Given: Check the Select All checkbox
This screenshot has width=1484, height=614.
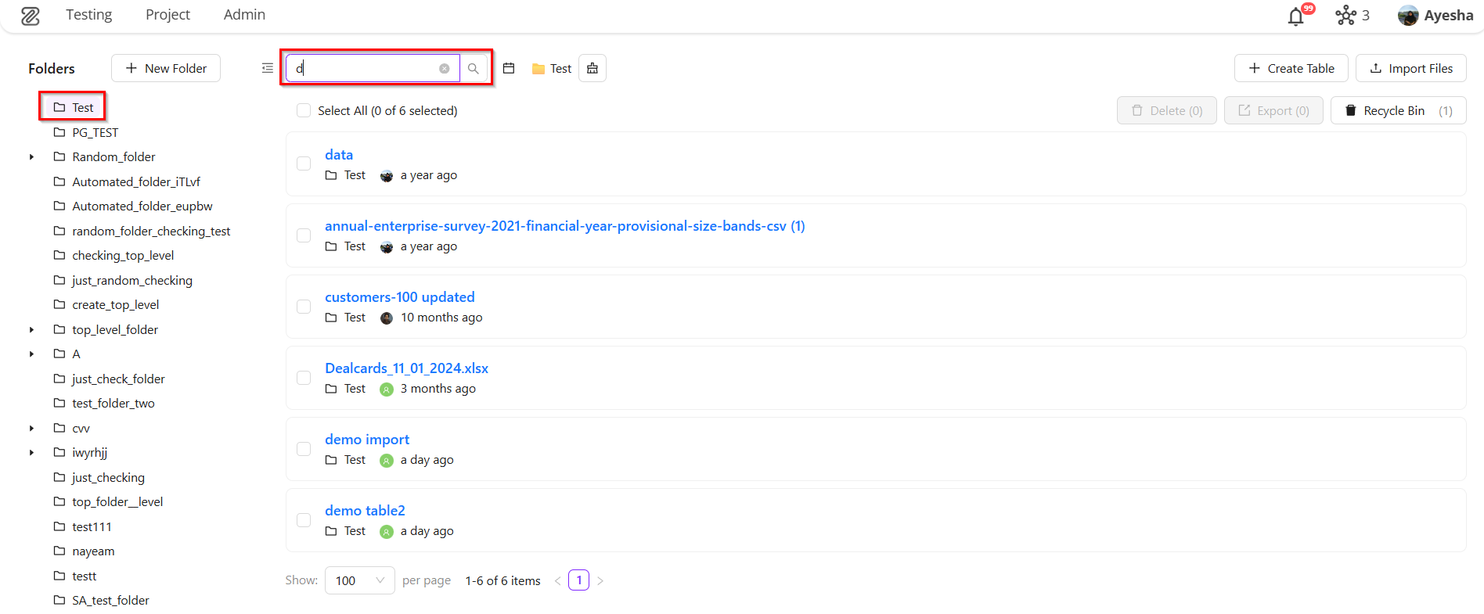Looking at the screenshot, I should [304, 111].
